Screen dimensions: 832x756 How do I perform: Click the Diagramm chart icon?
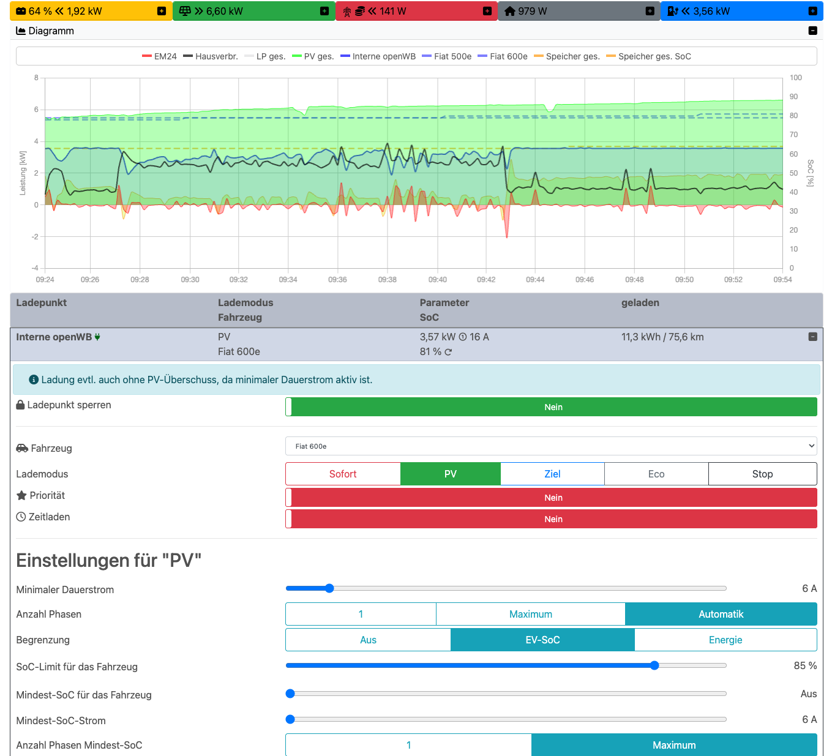[21, 31]
